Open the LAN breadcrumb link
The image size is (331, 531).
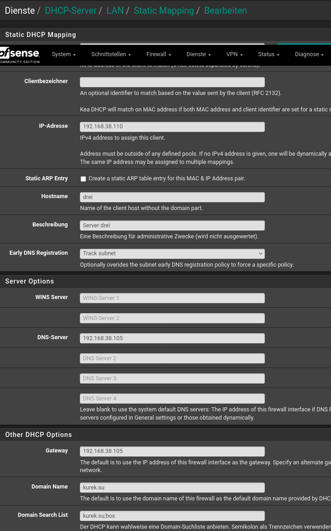(x=115, y=11)
